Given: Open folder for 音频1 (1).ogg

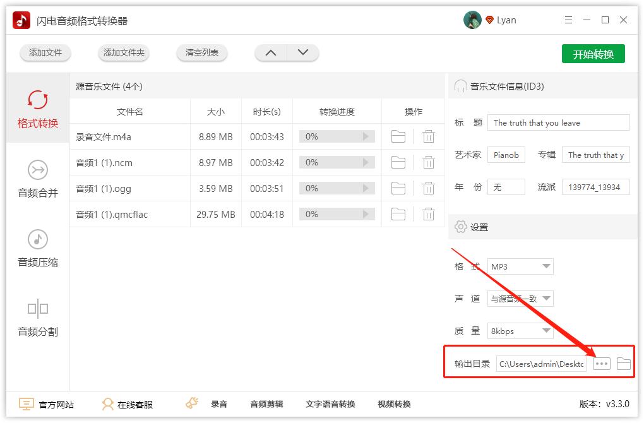Looking at the screenshot, I should pyautogui.click(x=398, y=189).
